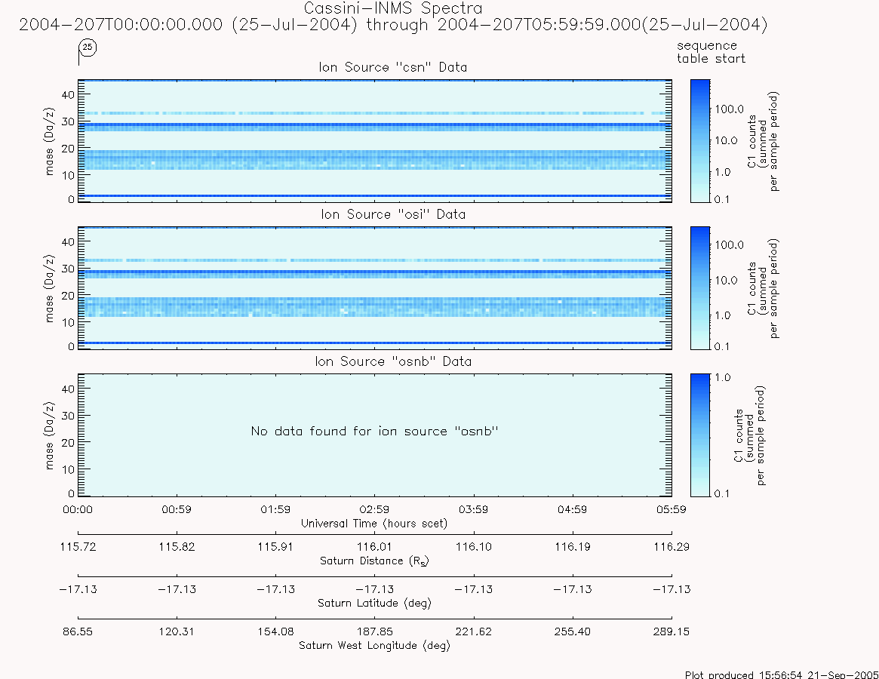Click the csn data color scale bar
879x679 pixels.
pos(700,141)
